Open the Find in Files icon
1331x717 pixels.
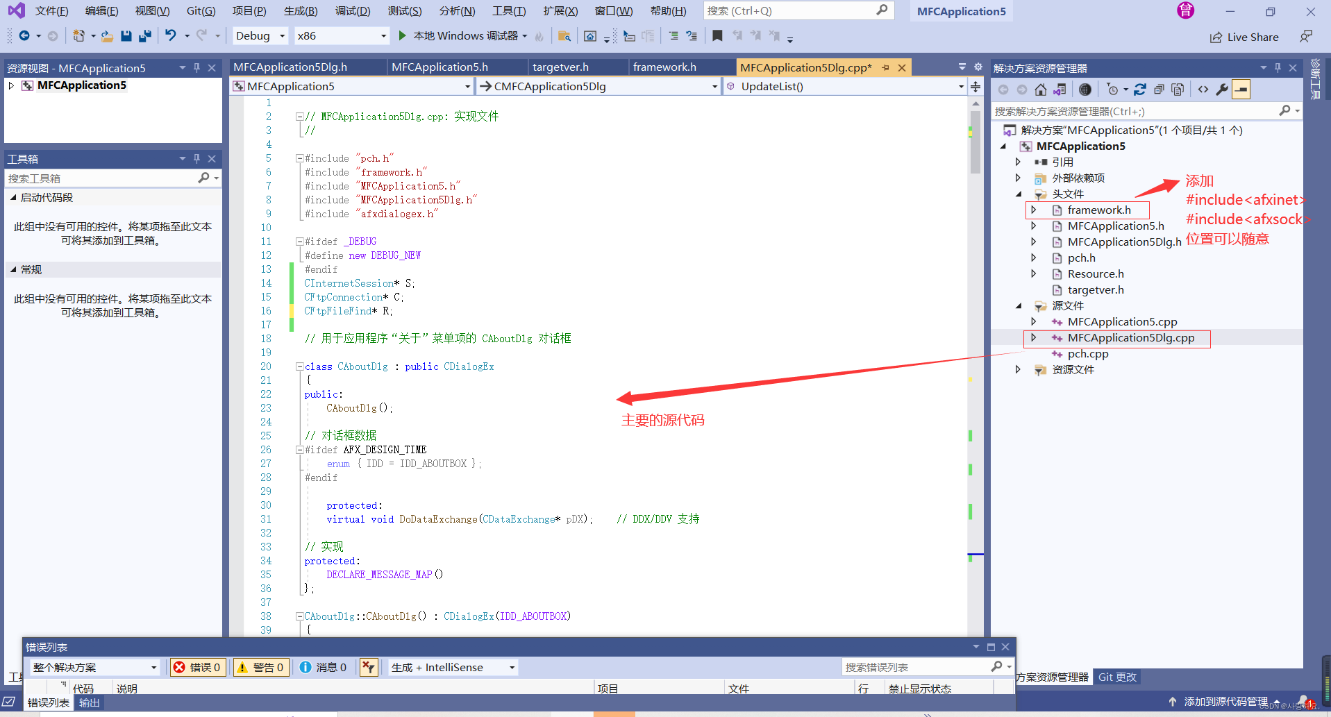pos(564,35)
